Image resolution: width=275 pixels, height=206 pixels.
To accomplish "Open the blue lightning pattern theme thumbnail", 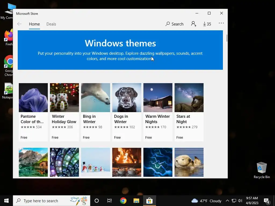I will pos(158,162).
